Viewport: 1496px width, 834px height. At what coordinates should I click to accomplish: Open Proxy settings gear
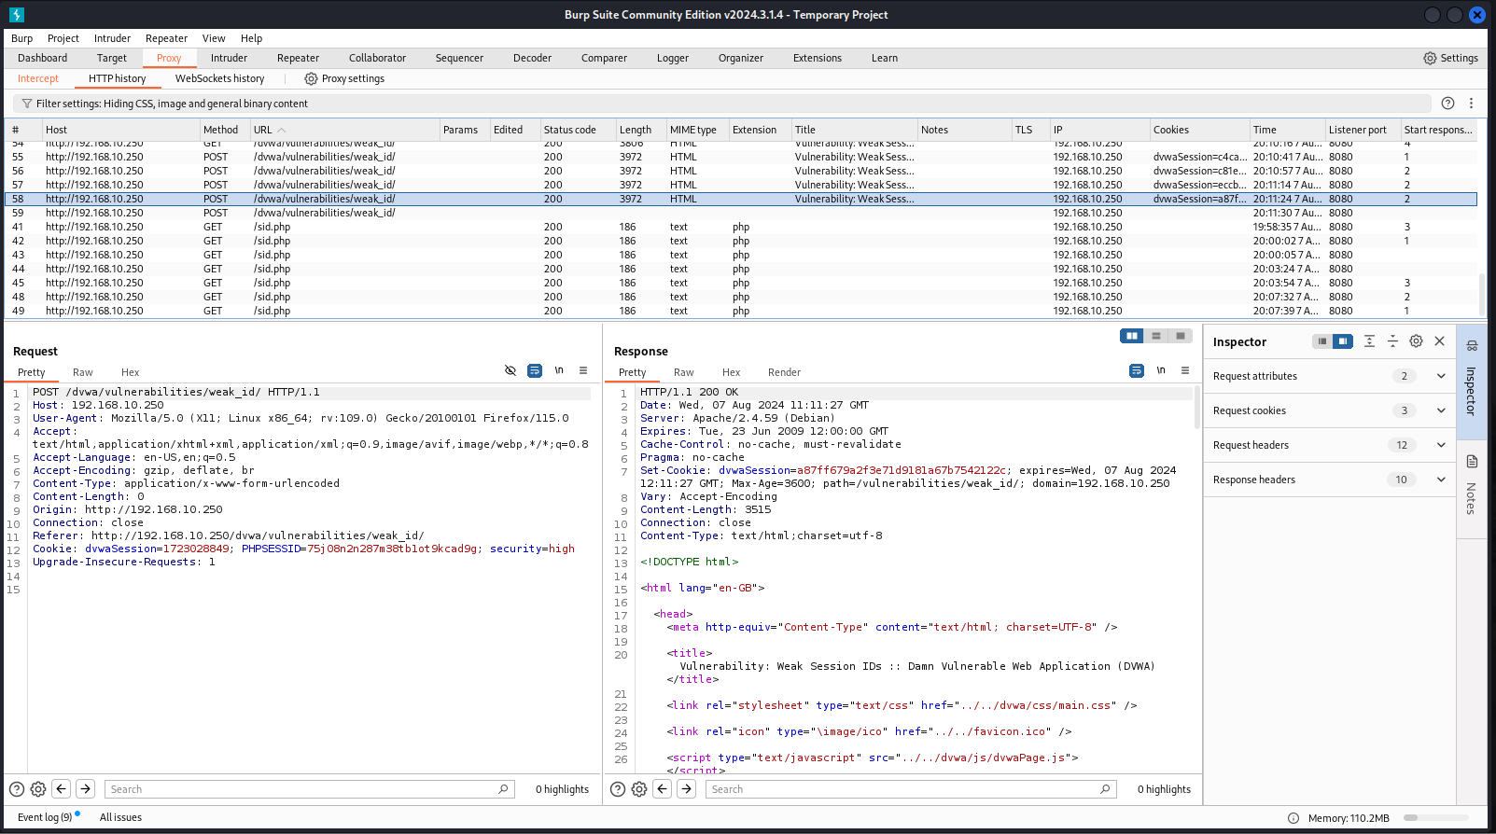[x=311, y=78]
